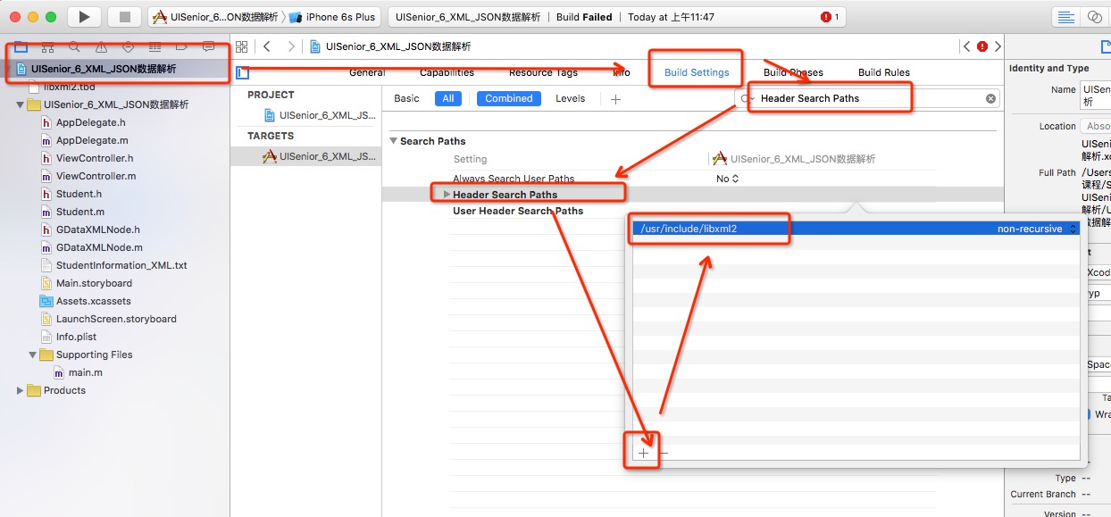1111x517 pixels.
Task: Jump to next issue arrow
Action: pyautogui.click(x=998, y=46)
